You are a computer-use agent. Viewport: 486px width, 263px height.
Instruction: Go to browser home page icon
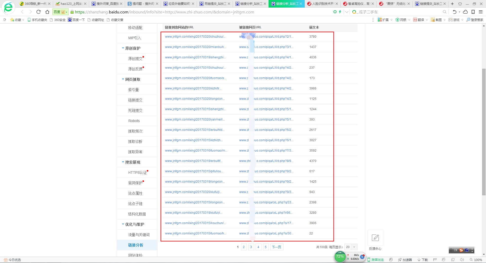click(47, 12)
